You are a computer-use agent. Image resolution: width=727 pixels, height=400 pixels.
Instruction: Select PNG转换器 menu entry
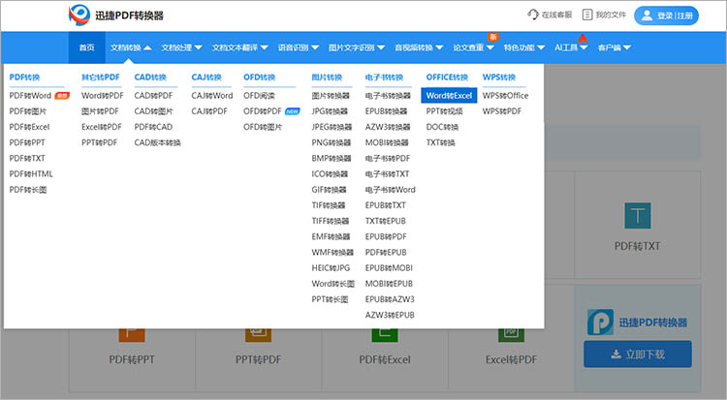pos(332,142)
